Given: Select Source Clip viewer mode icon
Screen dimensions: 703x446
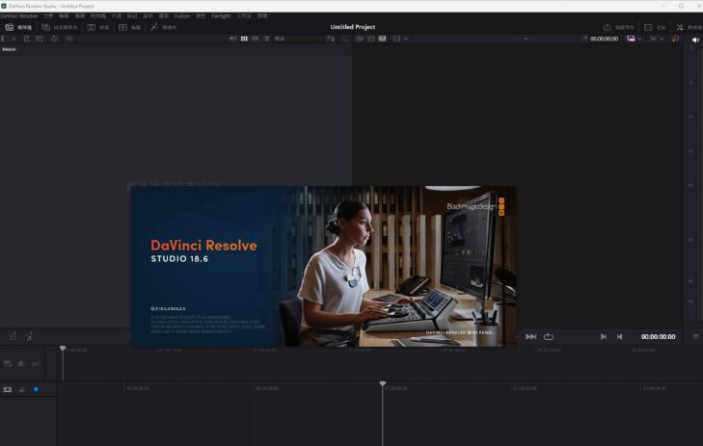Looking at the screenshot, I should pyautogui.click(x=360, y=39).
